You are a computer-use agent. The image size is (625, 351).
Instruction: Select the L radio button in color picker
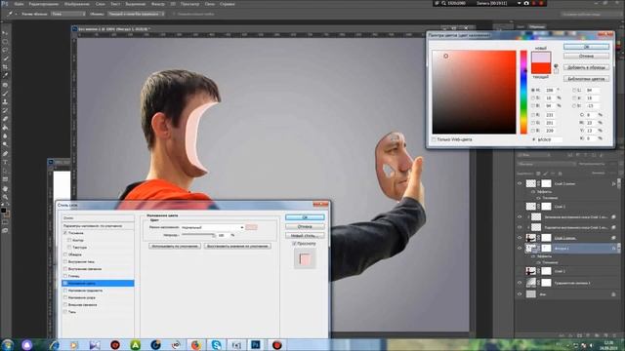tap(574, 91)
